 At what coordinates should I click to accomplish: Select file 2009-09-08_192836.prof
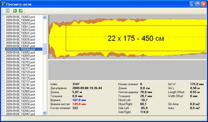[x=20, y=104]
